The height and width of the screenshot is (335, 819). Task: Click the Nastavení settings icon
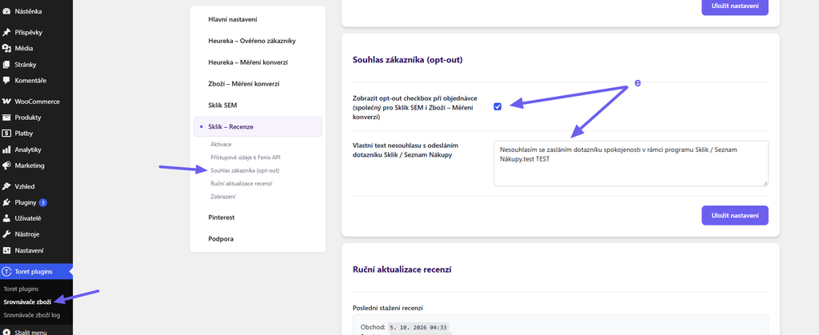[6, 250]
